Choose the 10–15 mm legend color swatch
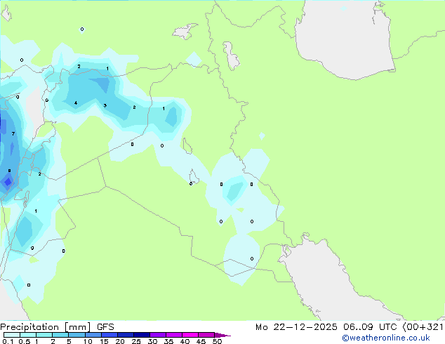445x344 pixels. pos(93,335)
